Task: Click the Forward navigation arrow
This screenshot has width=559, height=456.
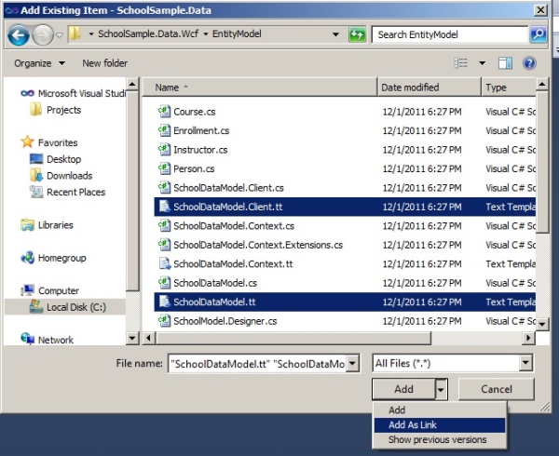Action: pos(43,34)
